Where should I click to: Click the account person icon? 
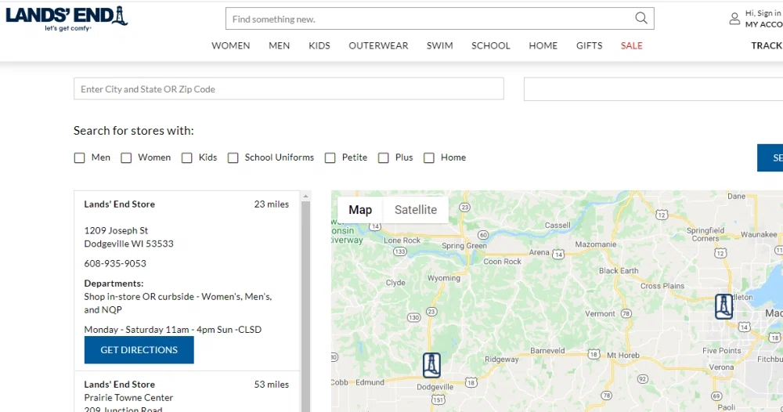pyautogui.click(x=734, y=19)
